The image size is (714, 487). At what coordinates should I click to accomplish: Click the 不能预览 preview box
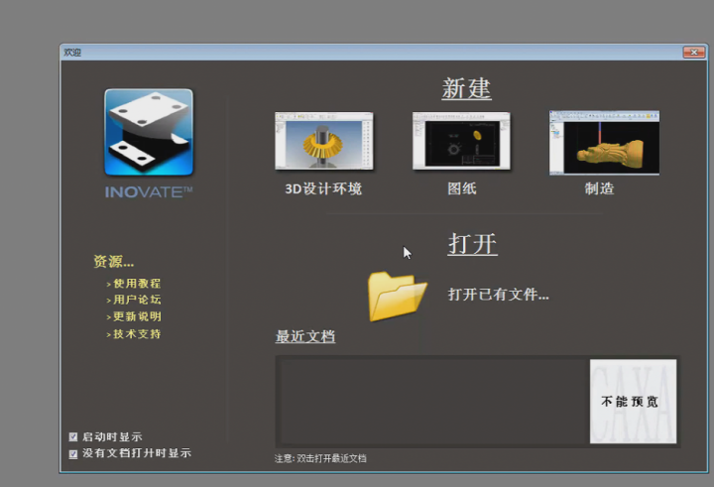click(633, 402)
